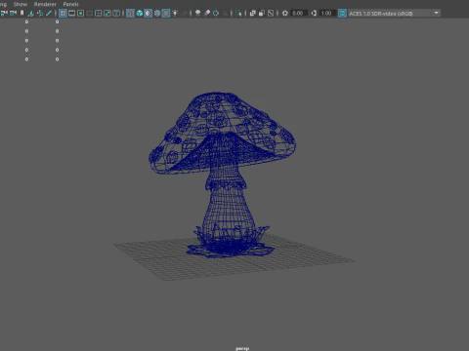Toggle the Field Chart display
This screenshot has height=351, width=469.
[x=98, y=13]
